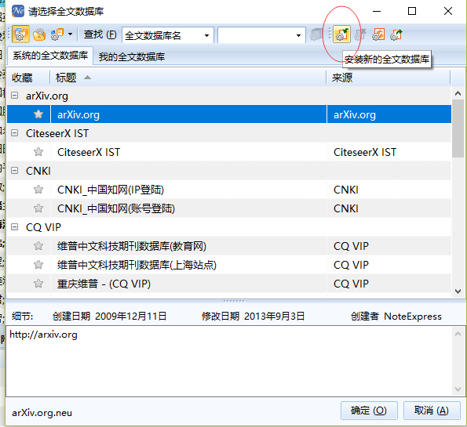Click the dotted splitter handle above details panel

point(234,301)
